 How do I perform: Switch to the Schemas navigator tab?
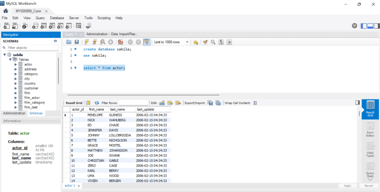tap(36, 113)
